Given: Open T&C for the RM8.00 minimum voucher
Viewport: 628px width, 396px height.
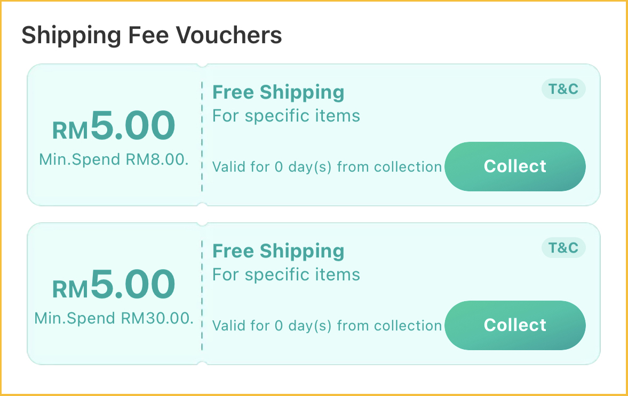Looking at the screenshot, I should (x=563, y=89).
